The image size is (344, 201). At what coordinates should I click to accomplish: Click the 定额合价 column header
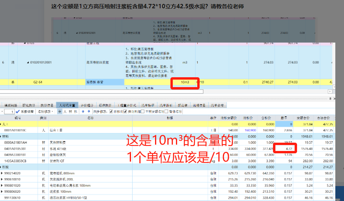303,118
